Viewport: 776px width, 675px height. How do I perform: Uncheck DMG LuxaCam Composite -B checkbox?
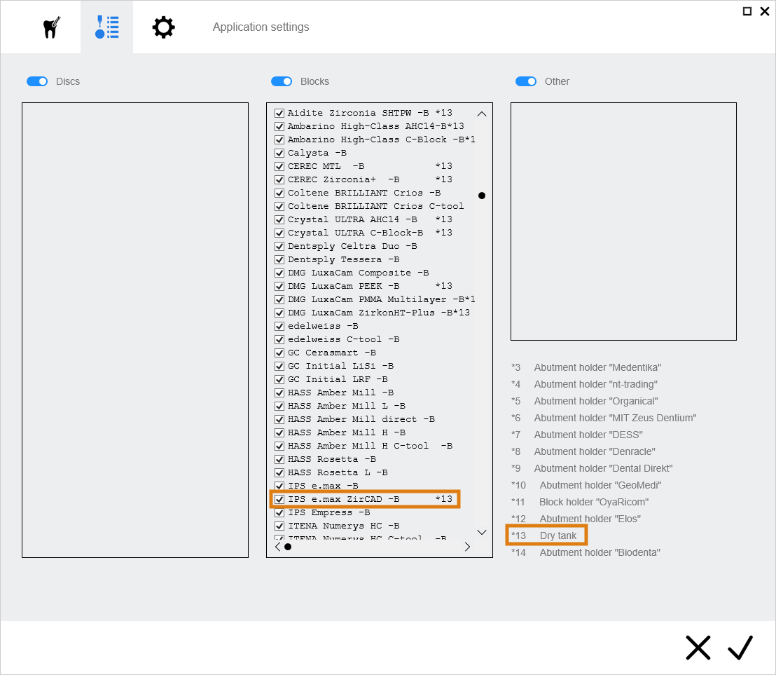pyautogui.click(x=279, y=273)
